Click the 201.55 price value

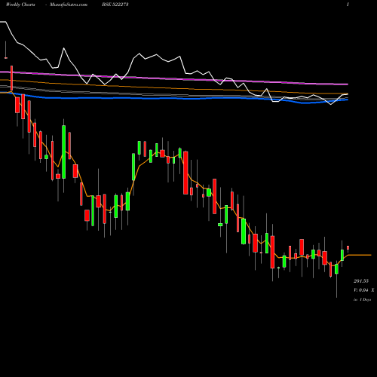[361, 281]
